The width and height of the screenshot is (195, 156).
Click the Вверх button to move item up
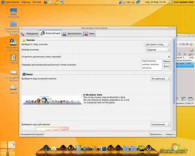(x=167, y=61)
